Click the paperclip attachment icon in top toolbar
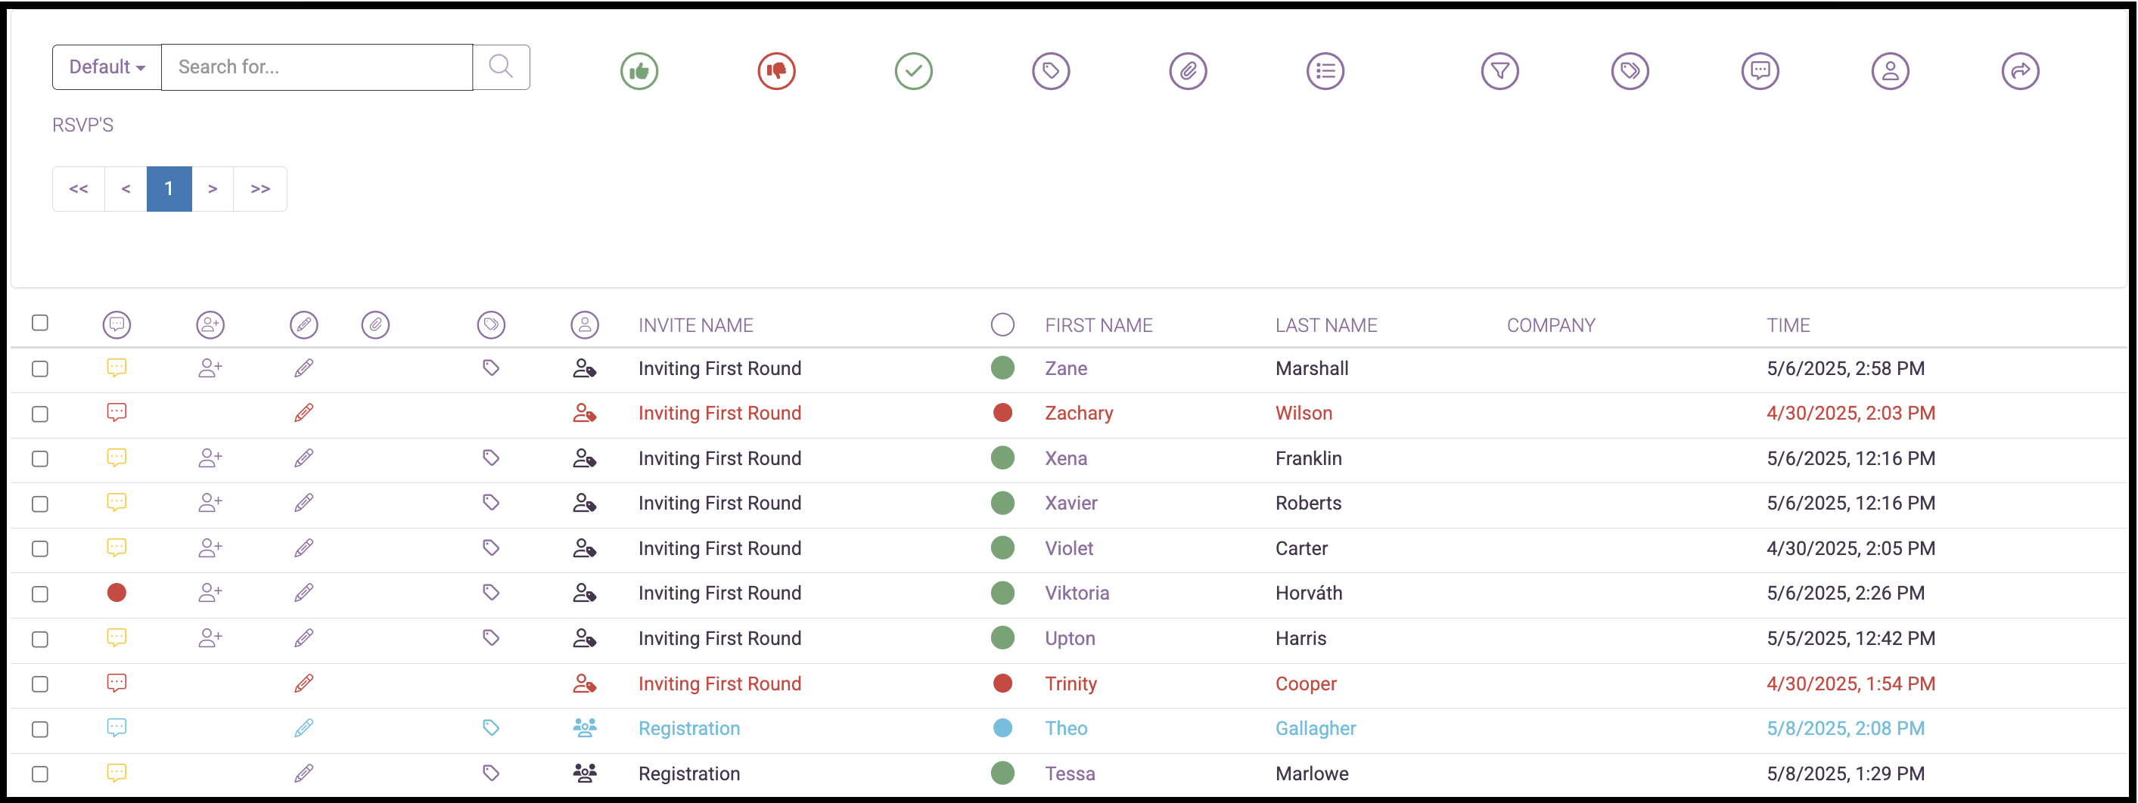This screenshot has width=2138, height=803. 1188,70
